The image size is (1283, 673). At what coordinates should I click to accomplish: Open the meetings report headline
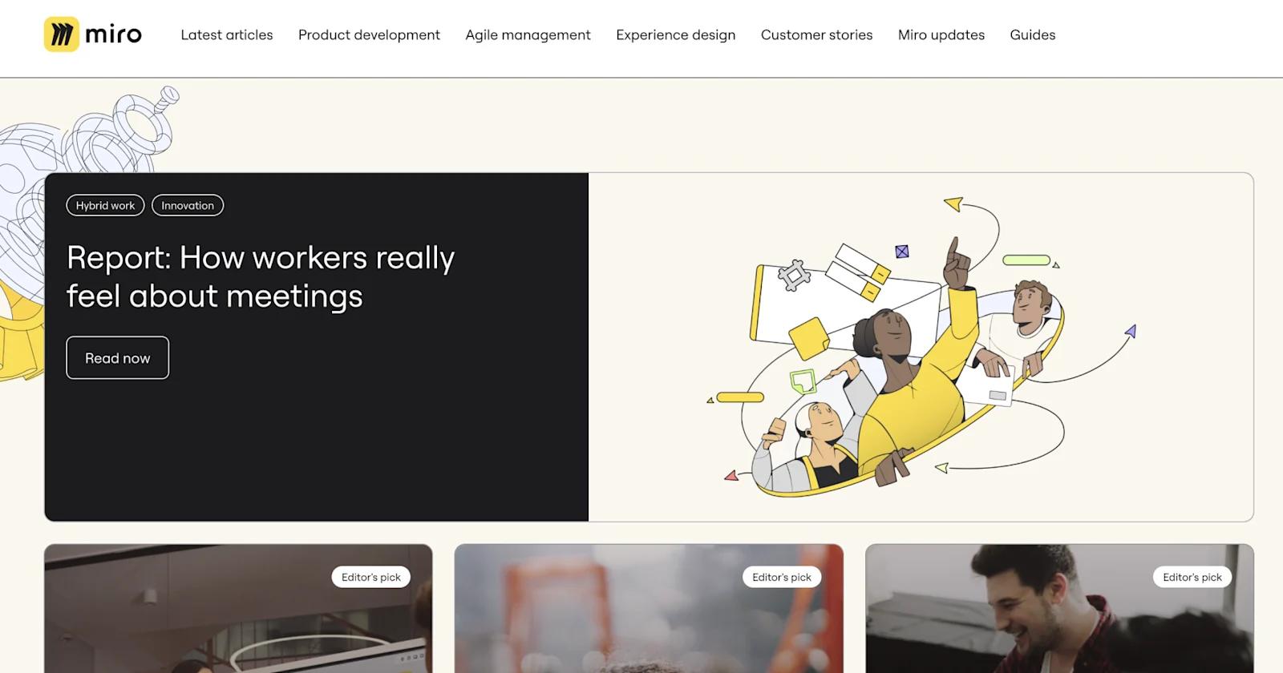261,276
